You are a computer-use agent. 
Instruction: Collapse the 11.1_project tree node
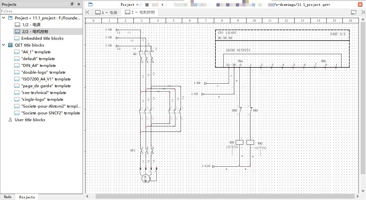click(x=4, y=18)
